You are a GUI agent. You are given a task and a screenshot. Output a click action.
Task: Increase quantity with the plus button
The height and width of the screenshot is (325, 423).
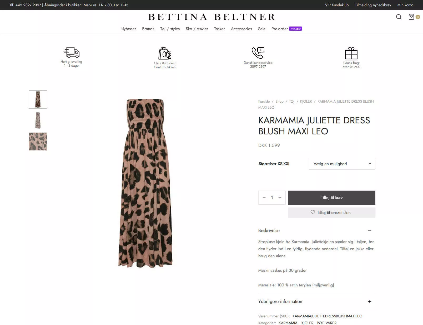280,198
